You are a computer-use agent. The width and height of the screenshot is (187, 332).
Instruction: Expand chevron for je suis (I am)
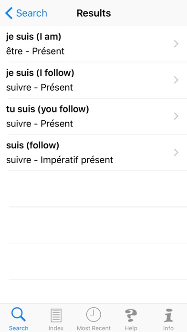(176, 44)
